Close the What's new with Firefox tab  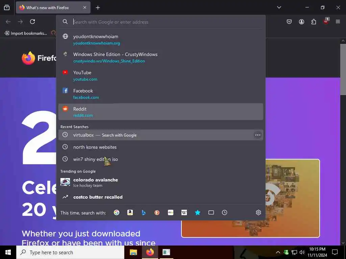pyautogui.click(x=85, y=7)
